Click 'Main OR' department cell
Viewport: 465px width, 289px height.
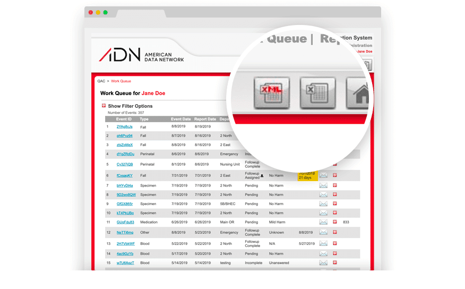[227, 222]
